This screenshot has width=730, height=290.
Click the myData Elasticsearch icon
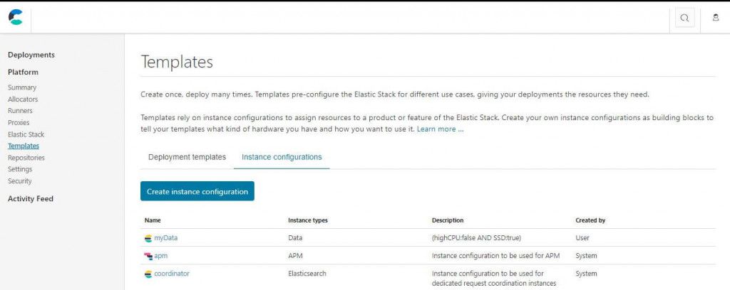click(x=148, y=238)
